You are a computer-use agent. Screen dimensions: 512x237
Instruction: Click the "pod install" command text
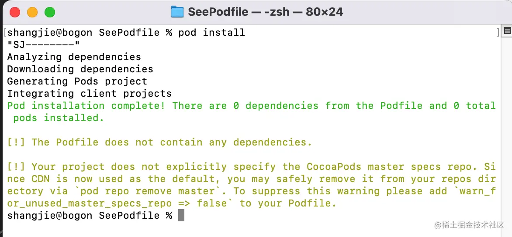[x=211, y=33]
